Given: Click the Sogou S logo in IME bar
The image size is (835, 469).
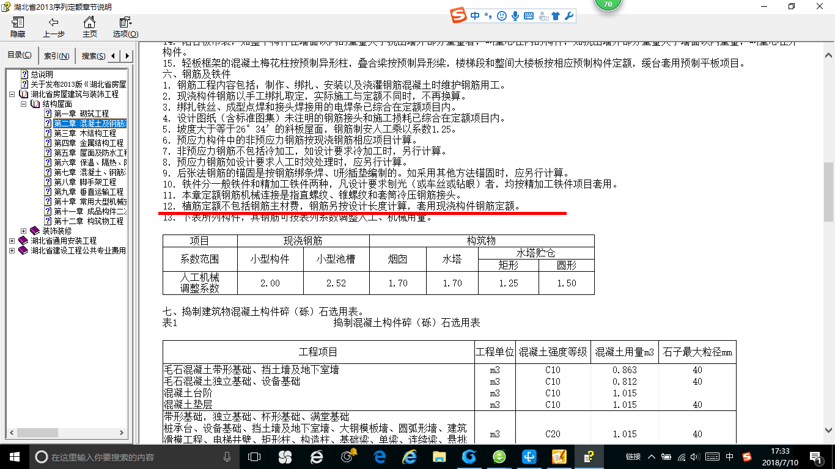Looking at the screenshot, I should point(458,16).
